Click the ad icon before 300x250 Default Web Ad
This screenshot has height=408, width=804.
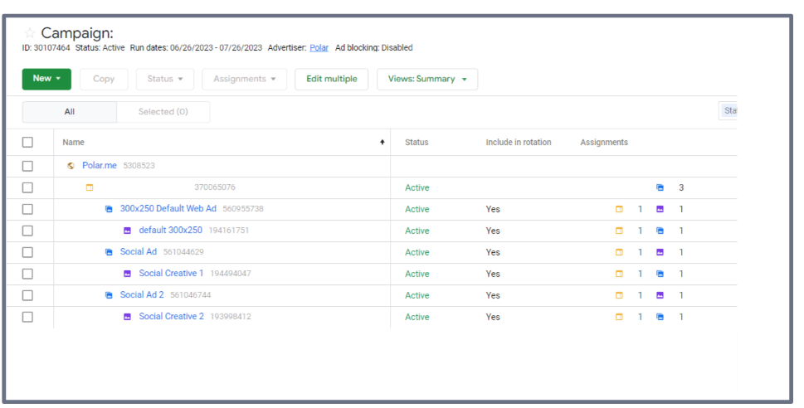tap(109, 209)
